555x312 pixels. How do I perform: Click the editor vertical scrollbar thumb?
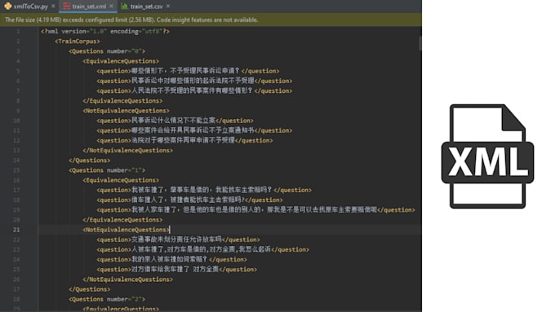coord(420,43)
